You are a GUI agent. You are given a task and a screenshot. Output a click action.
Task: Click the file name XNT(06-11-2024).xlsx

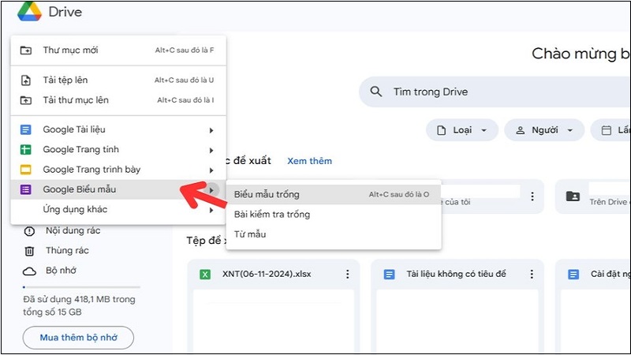coord(267,274)
